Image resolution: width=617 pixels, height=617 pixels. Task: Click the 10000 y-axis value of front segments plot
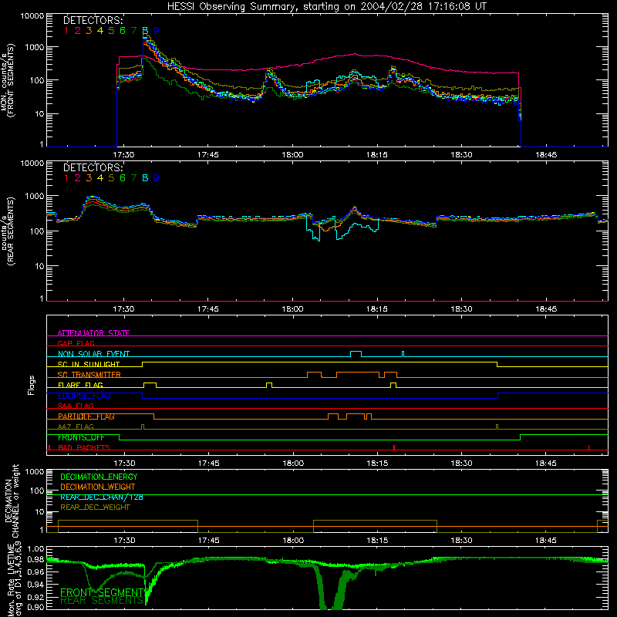[x=32, y=16]
